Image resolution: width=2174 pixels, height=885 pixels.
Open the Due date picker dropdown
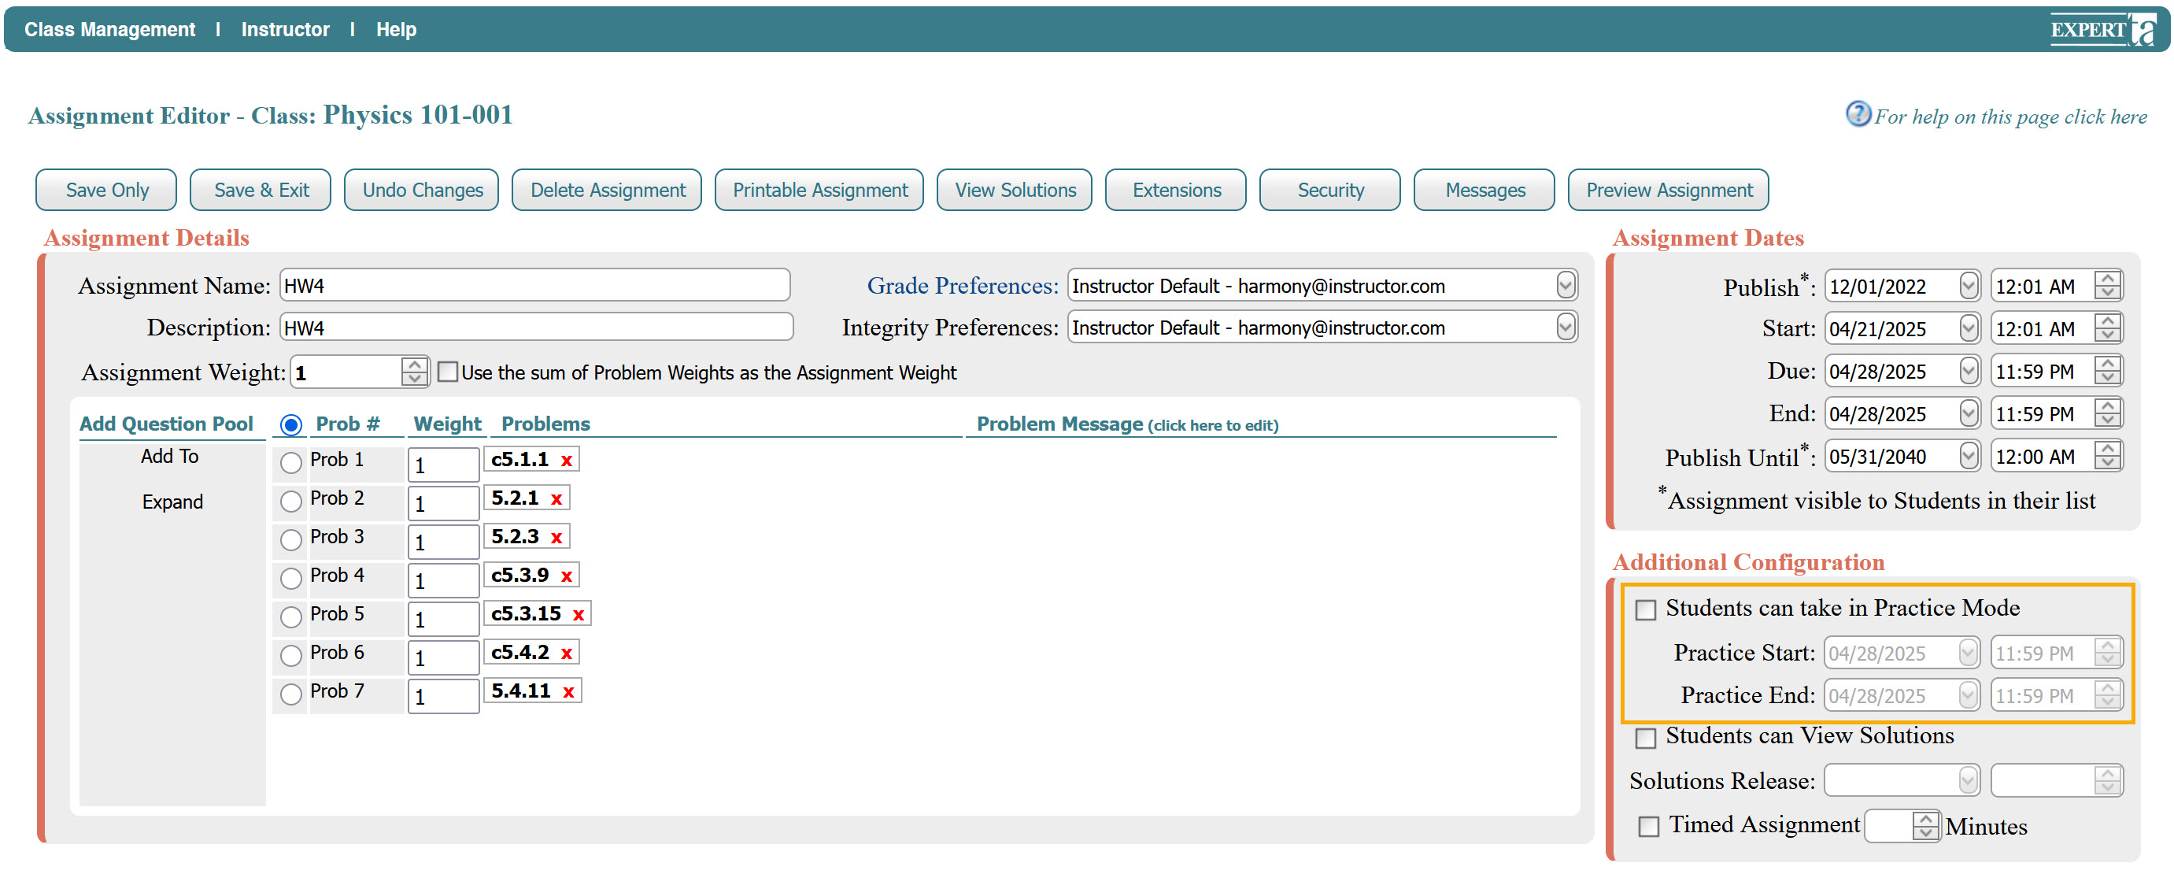(1968, 371)
